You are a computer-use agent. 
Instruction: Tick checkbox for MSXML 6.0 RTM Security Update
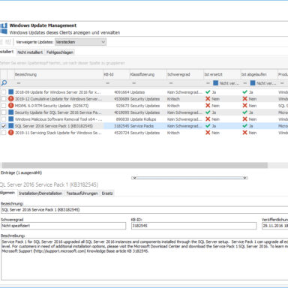coord(4,106)
